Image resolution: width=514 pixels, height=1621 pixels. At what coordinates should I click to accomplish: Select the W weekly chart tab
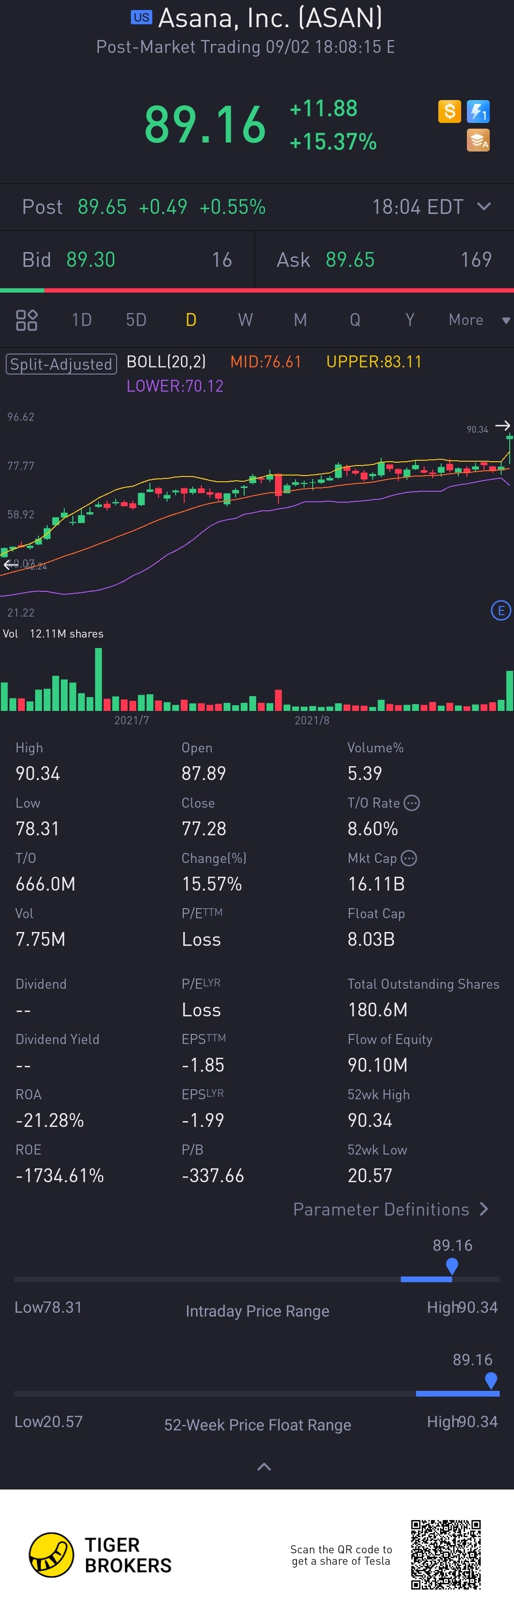tap(245, 320)
